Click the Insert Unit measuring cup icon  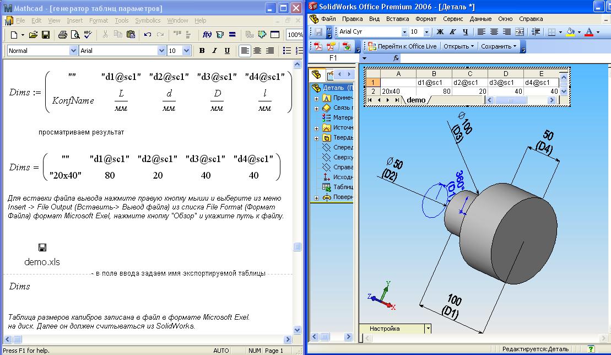coord(220,35)
